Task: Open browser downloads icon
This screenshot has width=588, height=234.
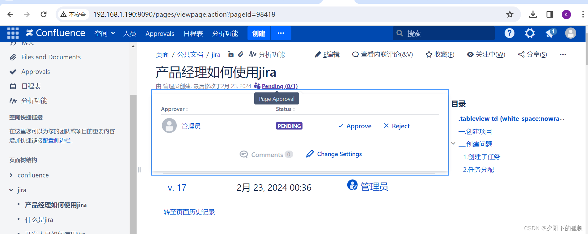Action: (x=533, y=14)
